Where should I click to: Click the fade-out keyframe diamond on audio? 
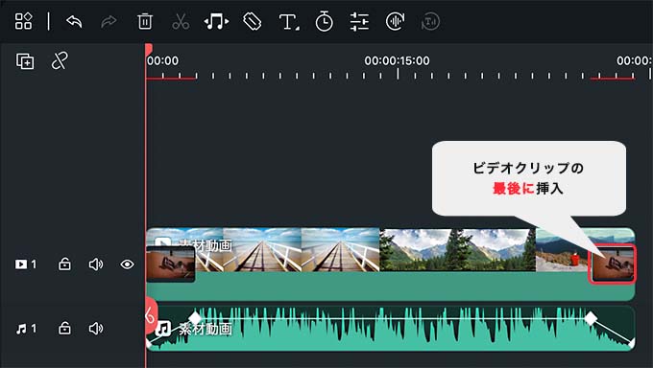point(591,318)
